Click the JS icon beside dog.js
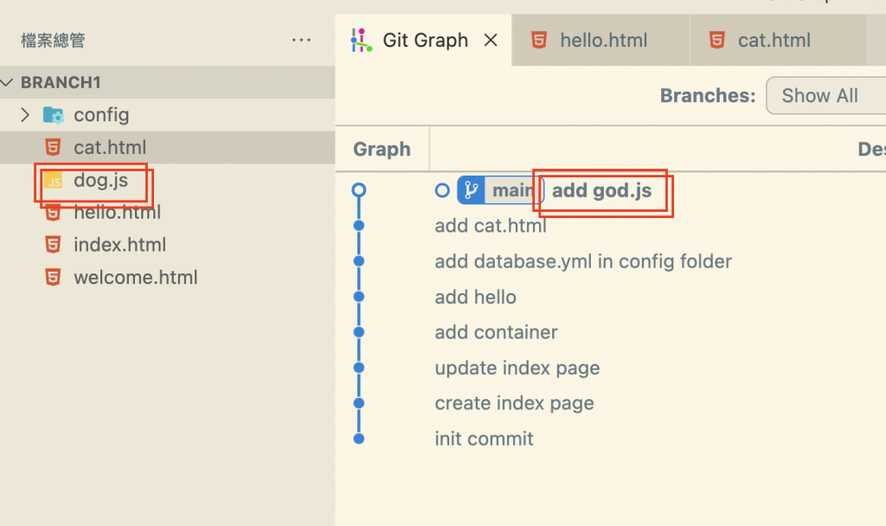 click(x=54, y=180)
